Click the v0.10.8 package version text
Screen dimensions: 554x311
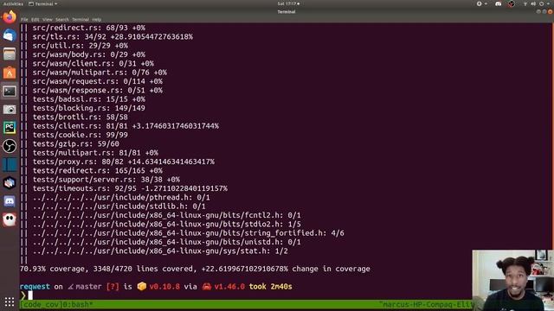(164, 287)
